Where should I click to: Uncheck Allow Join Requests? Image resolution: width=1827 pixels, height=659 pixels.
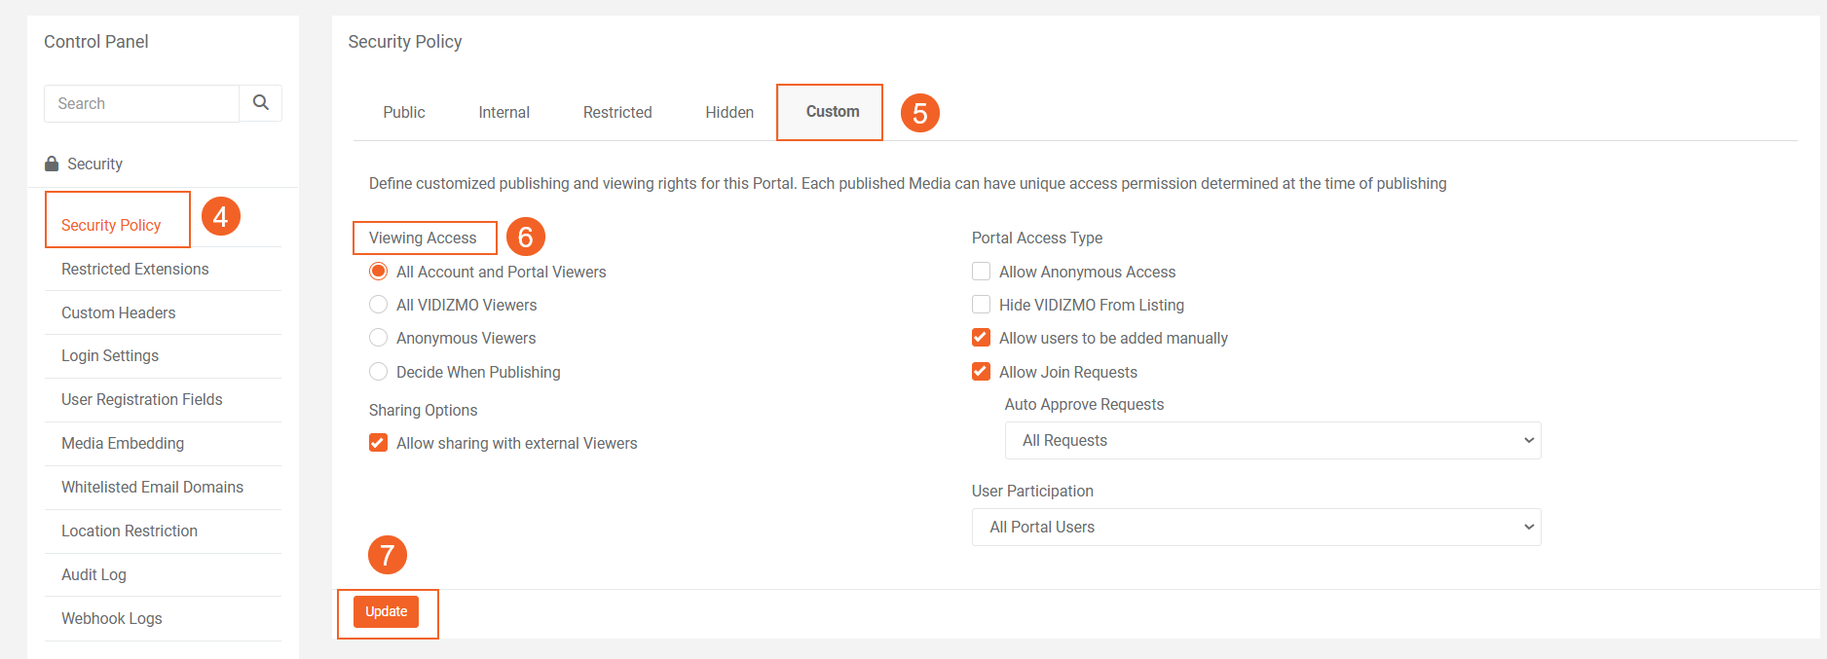[981, 372]
